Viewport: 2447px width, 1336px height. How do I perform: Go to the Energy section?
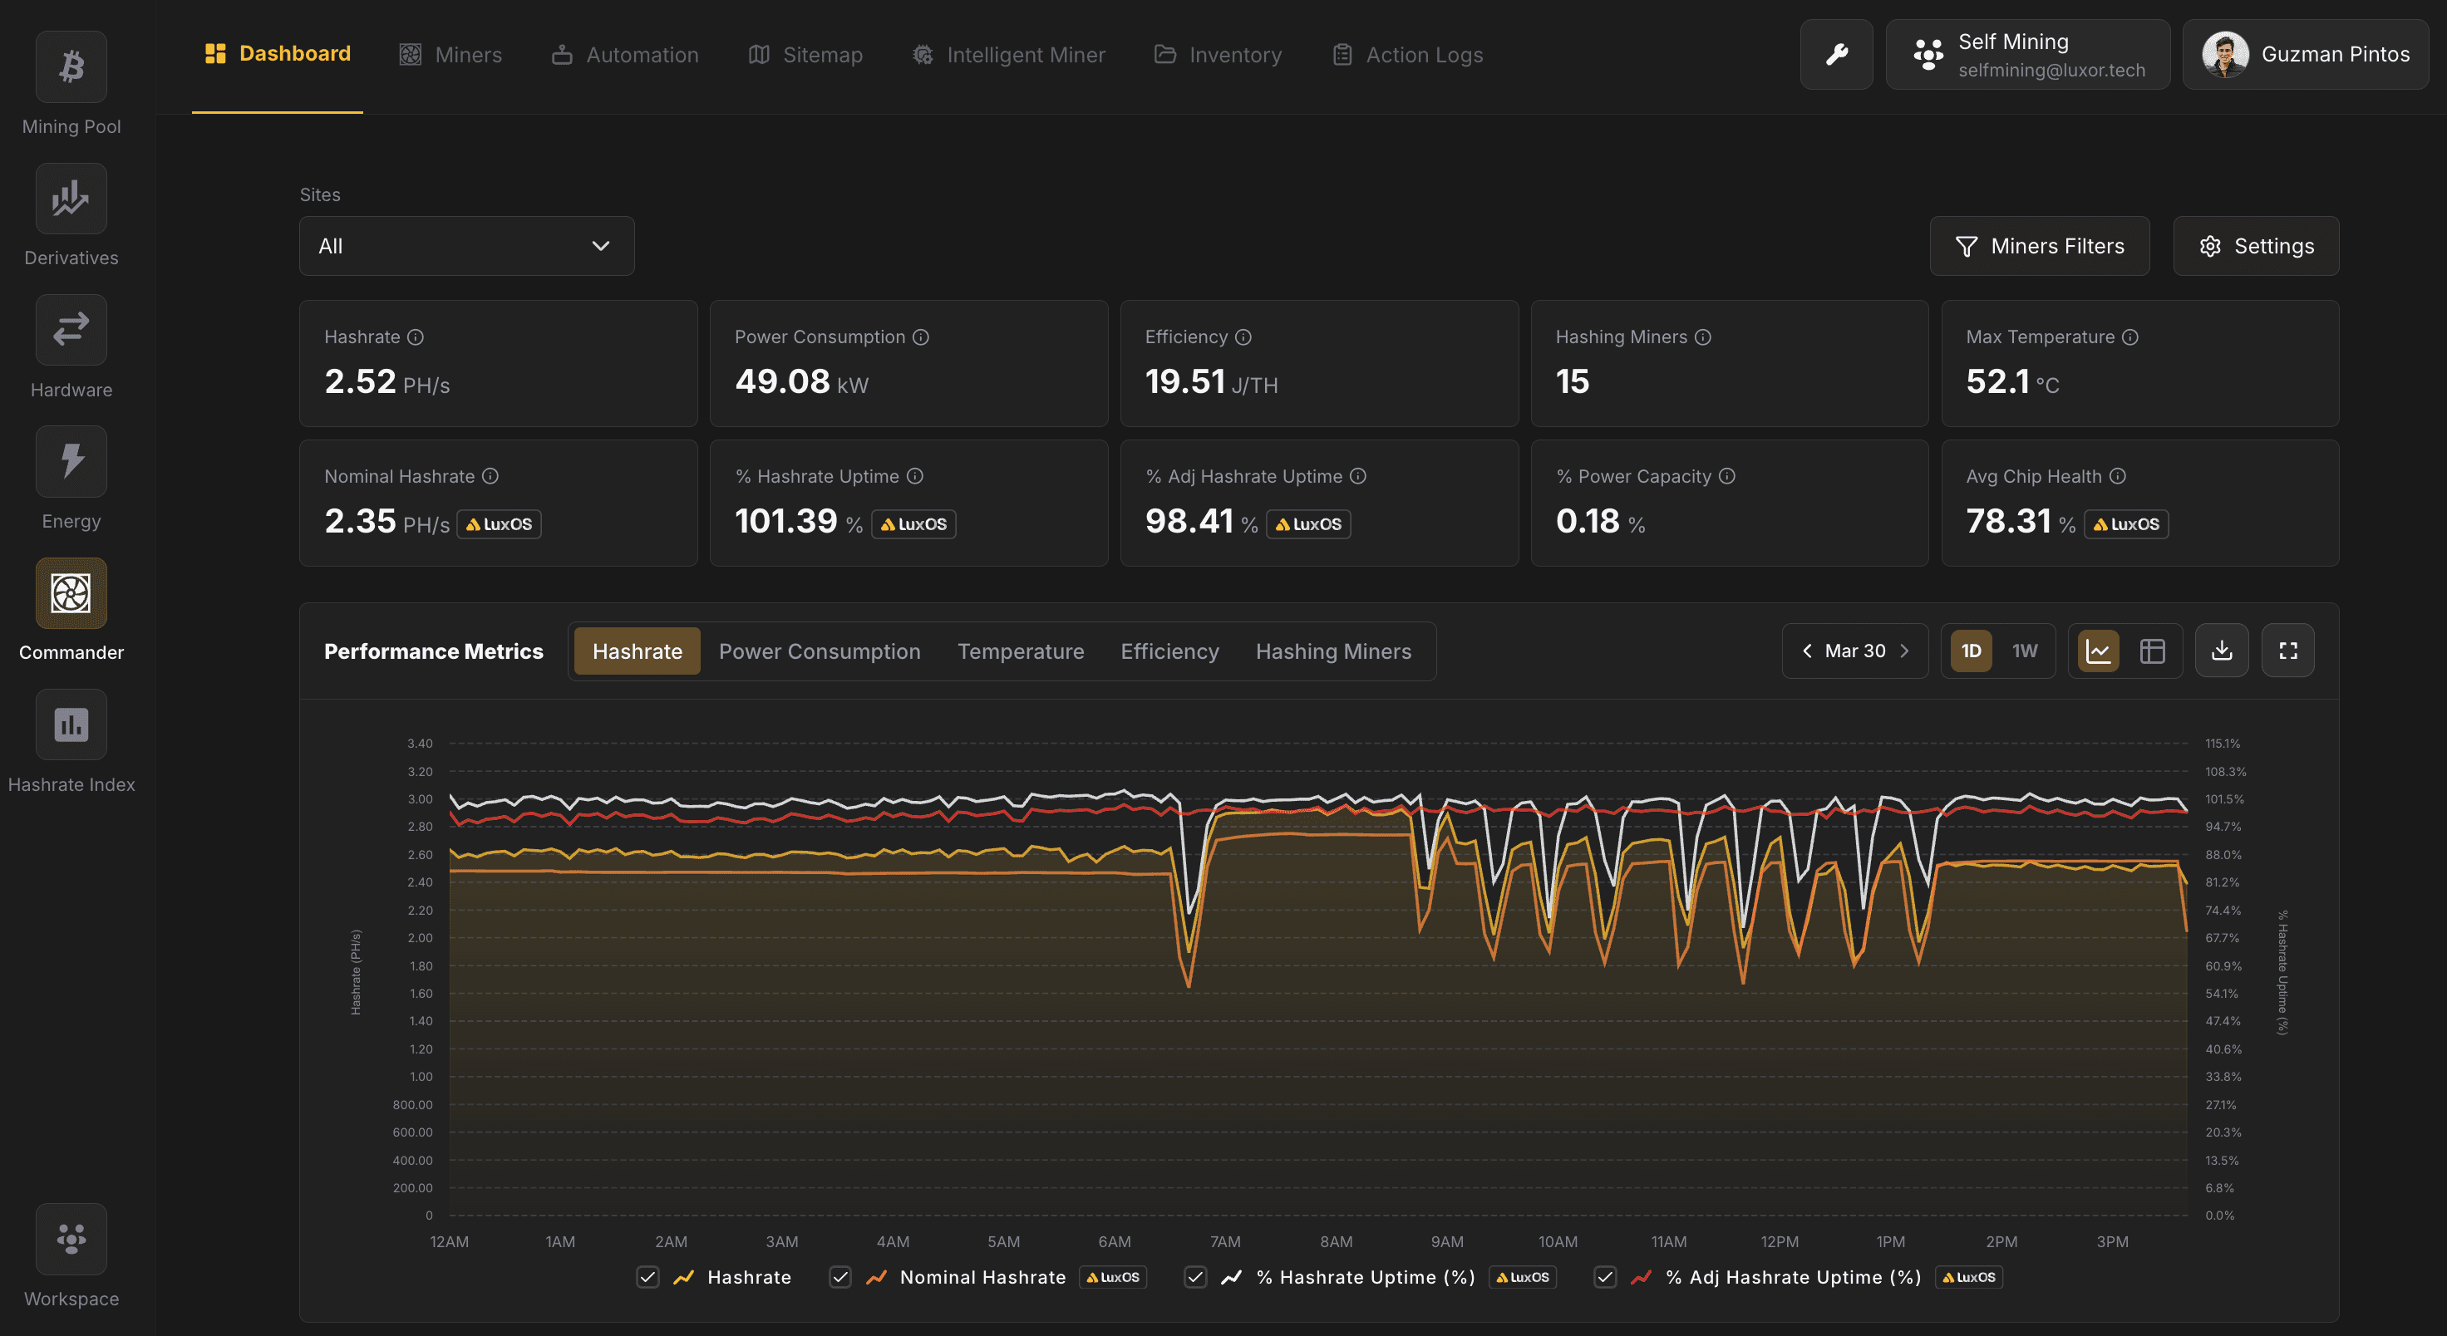click(71, 461)
